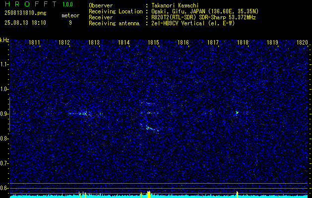Click the meteor echo between 1812 and 1813
The width and height of the screenshot is (312, 198).
[x=83, y=114]
